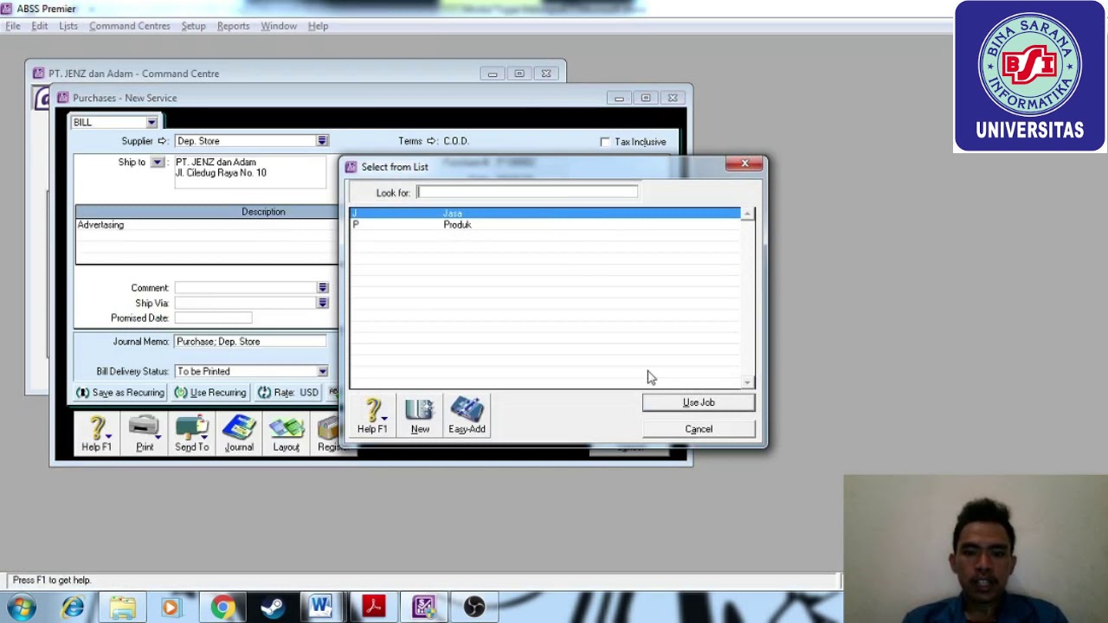Select the Produk job row
1108x623 pixels.
pos(545,225)
